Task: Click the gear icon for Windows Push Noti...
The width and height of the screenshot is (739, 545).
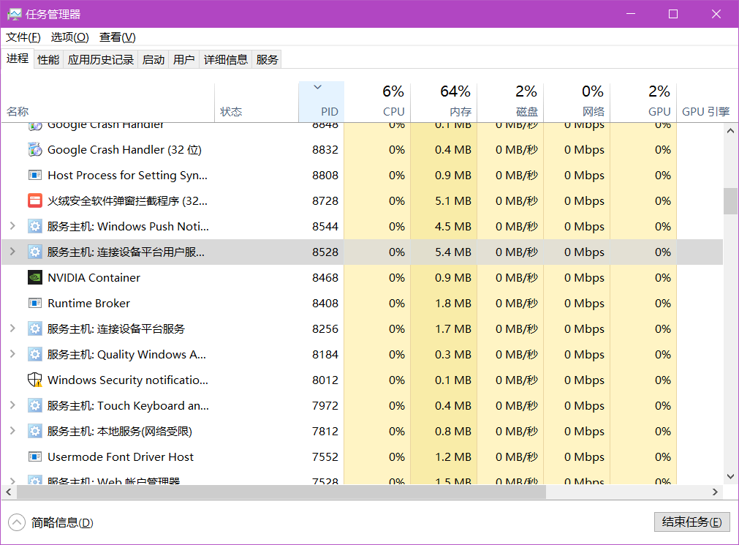Action: point(35,227)
